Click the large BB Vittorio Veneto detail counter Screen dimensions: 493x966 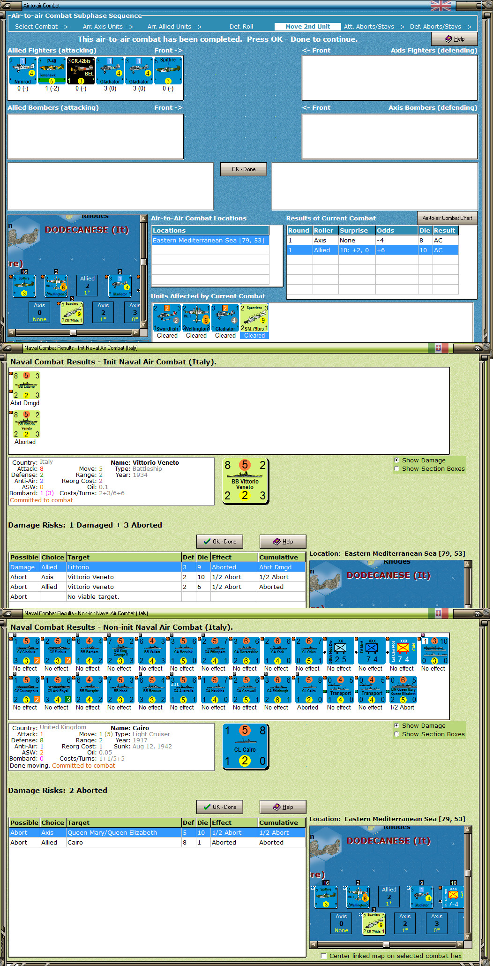(245, 482)
